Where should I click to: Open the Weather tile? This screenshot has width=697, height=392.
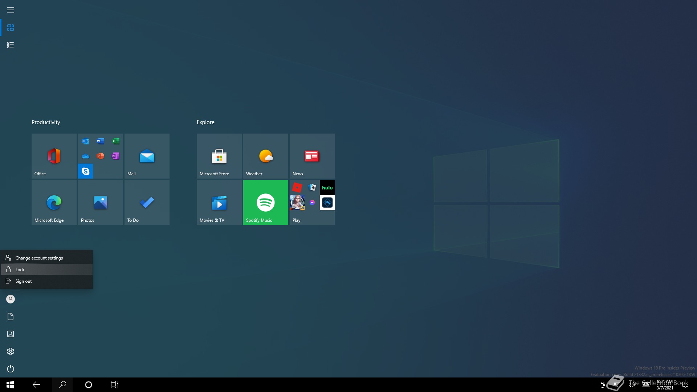(x=265, y=156)
